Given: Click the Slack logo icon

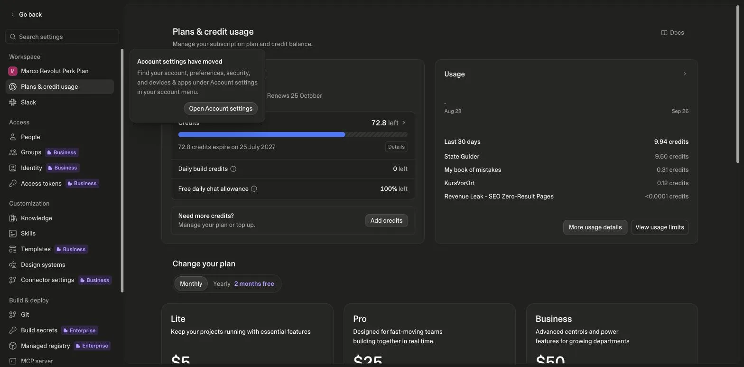Looking at the screenshot, I should click(13, 103).
